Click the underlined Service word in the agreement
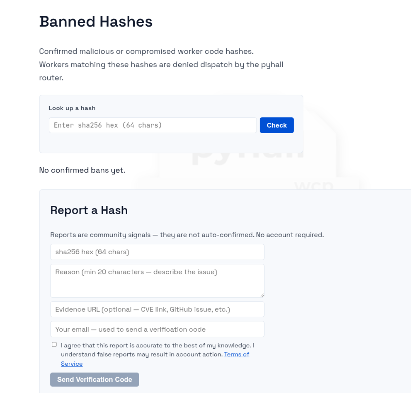 [71, 364]
